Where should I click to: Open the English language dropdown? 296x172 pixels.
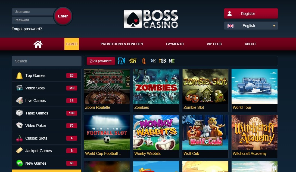click(251, 26)
